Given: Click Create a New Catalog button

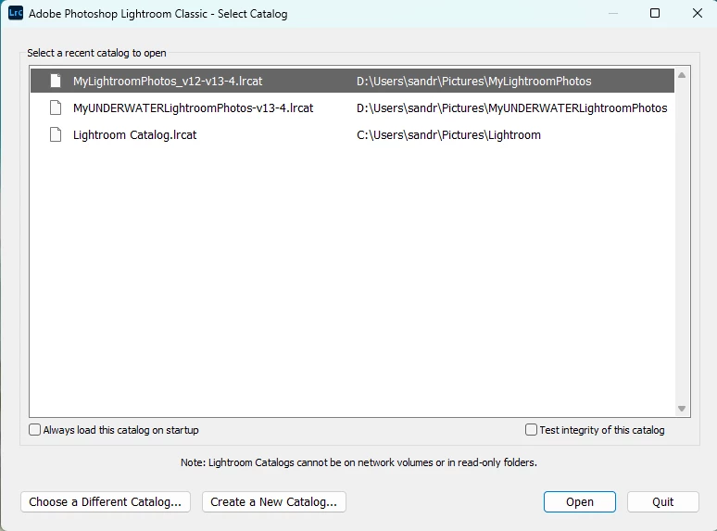Looking at the screenshot, I should [x=274, y=501].
